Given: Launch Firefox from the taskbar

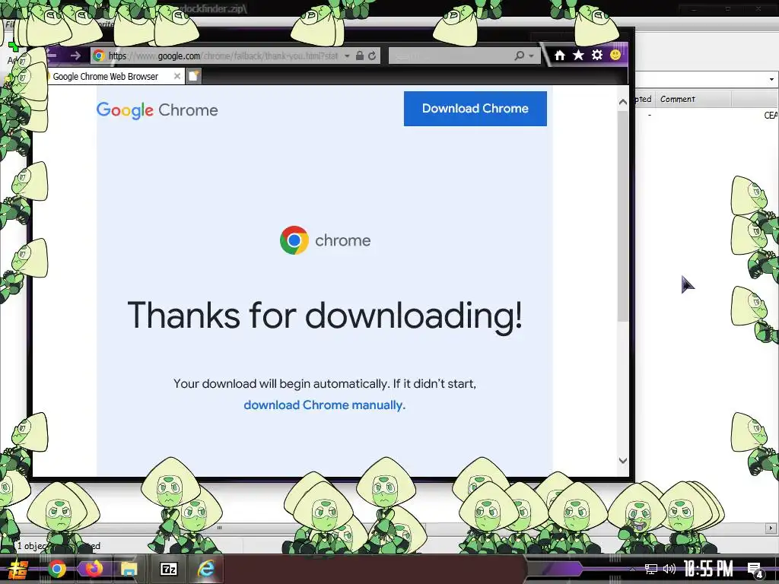Looking at the screenshot, I should [x=94, y=569].
